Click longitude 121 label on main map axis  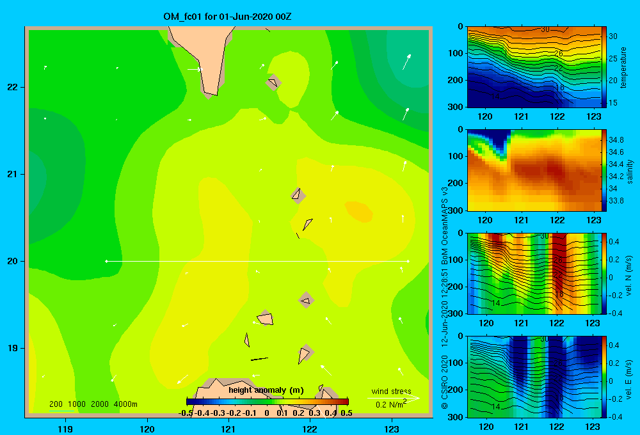tap(228, 429)
